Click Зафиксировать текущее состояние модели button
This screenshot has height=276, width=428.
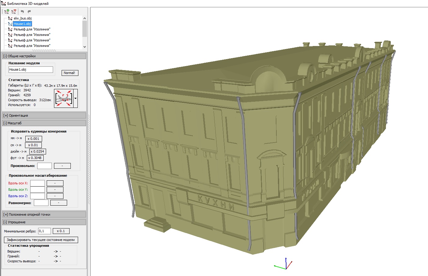[x=41, y=240]
